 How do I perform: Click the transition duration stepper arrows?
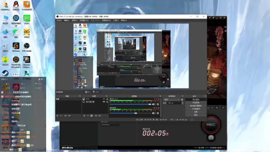pos(182,103)
